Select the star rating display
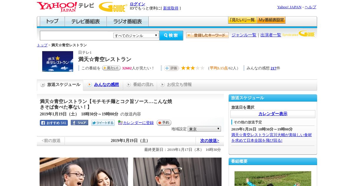This screenshot has width=354, height=186. [x=193, y=68]
